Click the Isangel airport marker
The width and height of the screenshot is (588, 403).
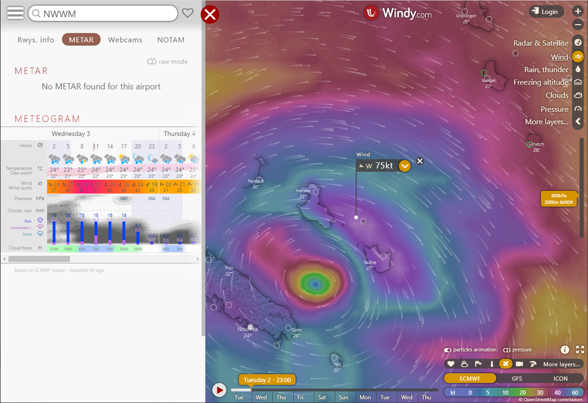click(484, 73)
